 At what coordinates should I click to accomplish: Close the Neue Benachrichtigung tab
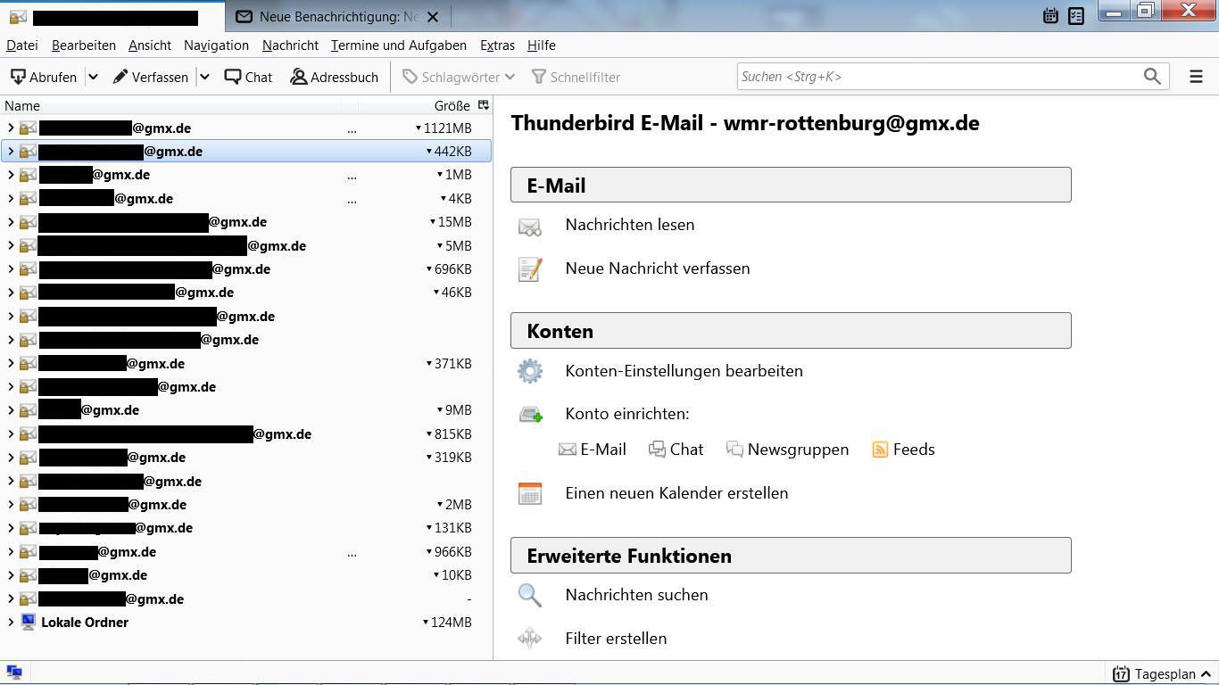click(x=433, y=17)
